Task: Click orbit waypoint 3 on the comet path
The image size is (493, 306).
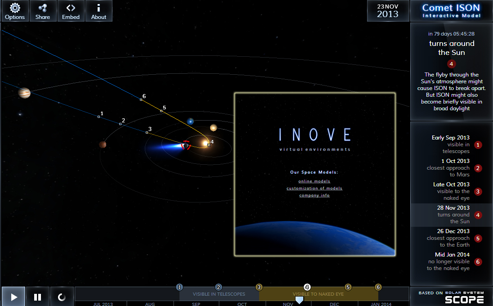Action: coord(147,132)
